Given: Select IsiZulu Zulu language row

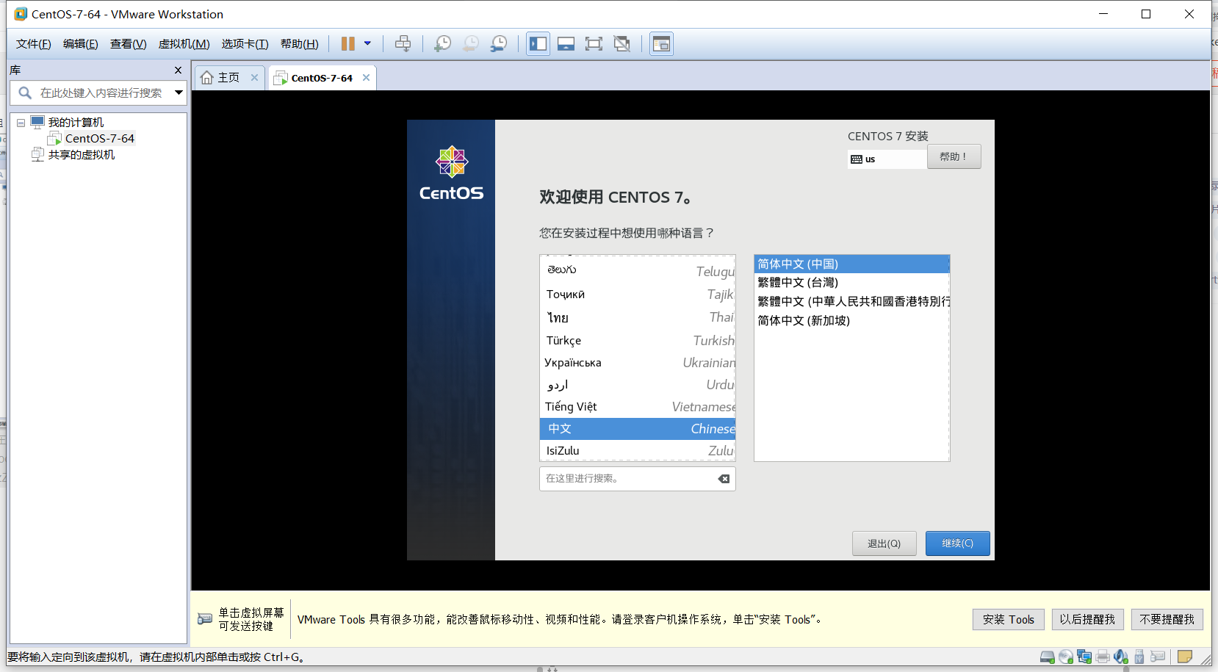Looking at the screenshot, I should pyautogui.click(x=638, y=450).
